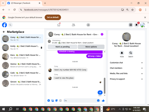Click the message with Corey's phone number

(70, 70)
